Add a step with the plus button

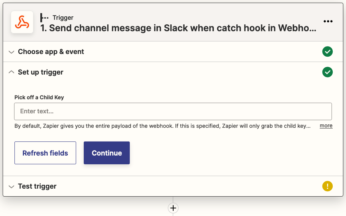point(173,208)
